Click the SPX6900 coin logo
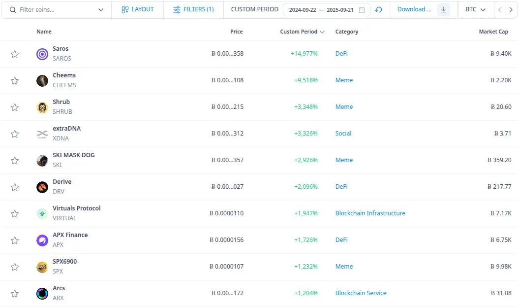519x308 pixels. pos(42,267)
